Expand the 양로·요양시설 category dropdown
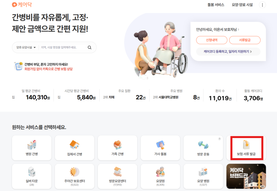Image resolution: width=277 pixels, height=191 pixels. pyautogui.click(x=26, y=47)
